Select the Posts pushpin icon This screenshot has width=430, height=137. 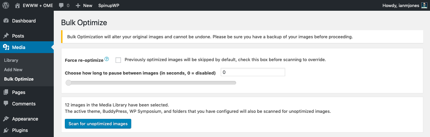(6, 36)
